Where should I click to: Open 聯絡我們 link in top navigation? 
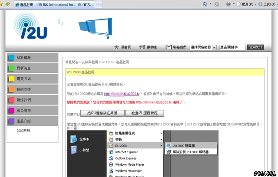coord(180,47)
